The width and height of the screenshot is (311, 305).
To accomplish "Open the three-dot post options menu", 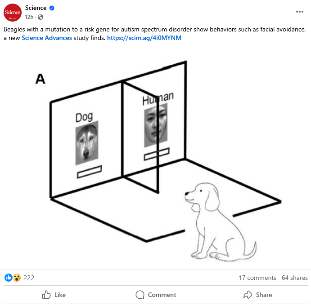I will [x=299, y=12].
